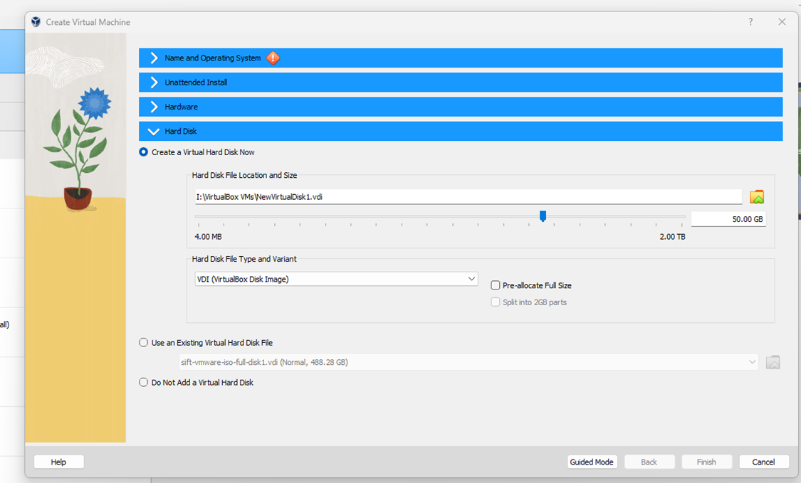Enable the Pre-allocate Full Size checkbox

(495, 285)
